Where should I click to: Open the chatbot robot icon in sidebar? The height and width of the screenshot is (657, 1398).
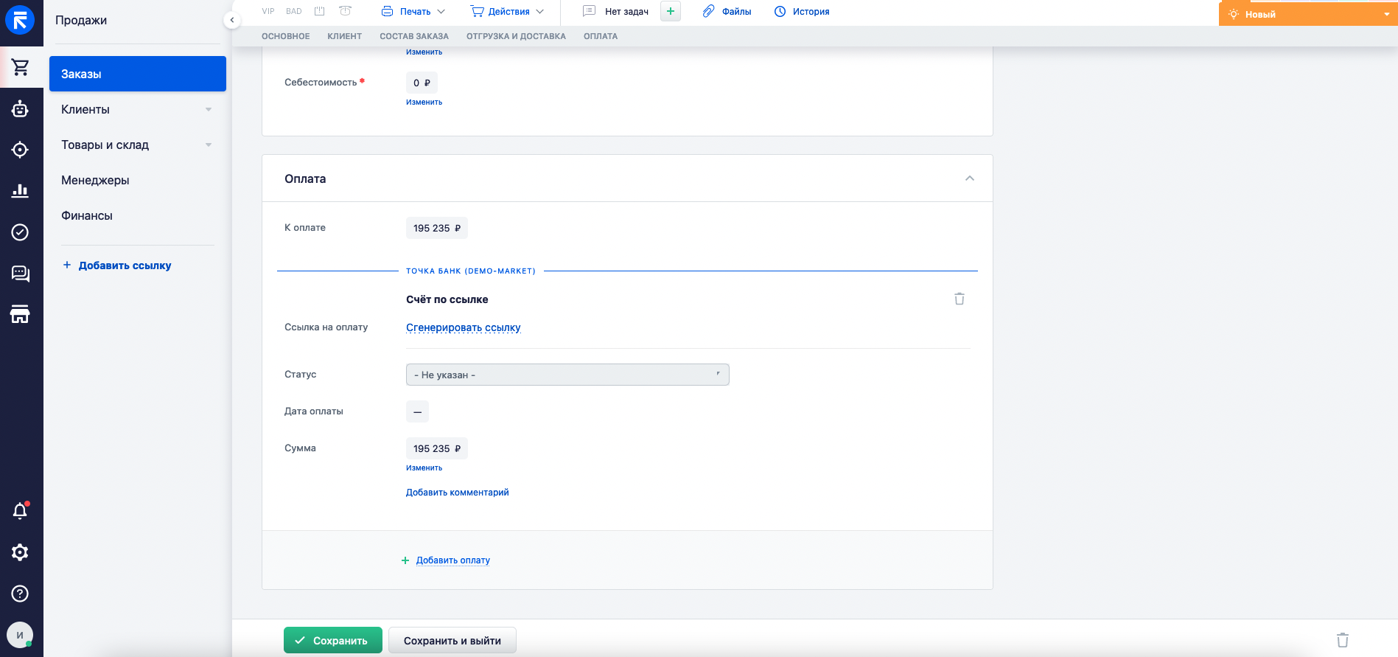21,109
